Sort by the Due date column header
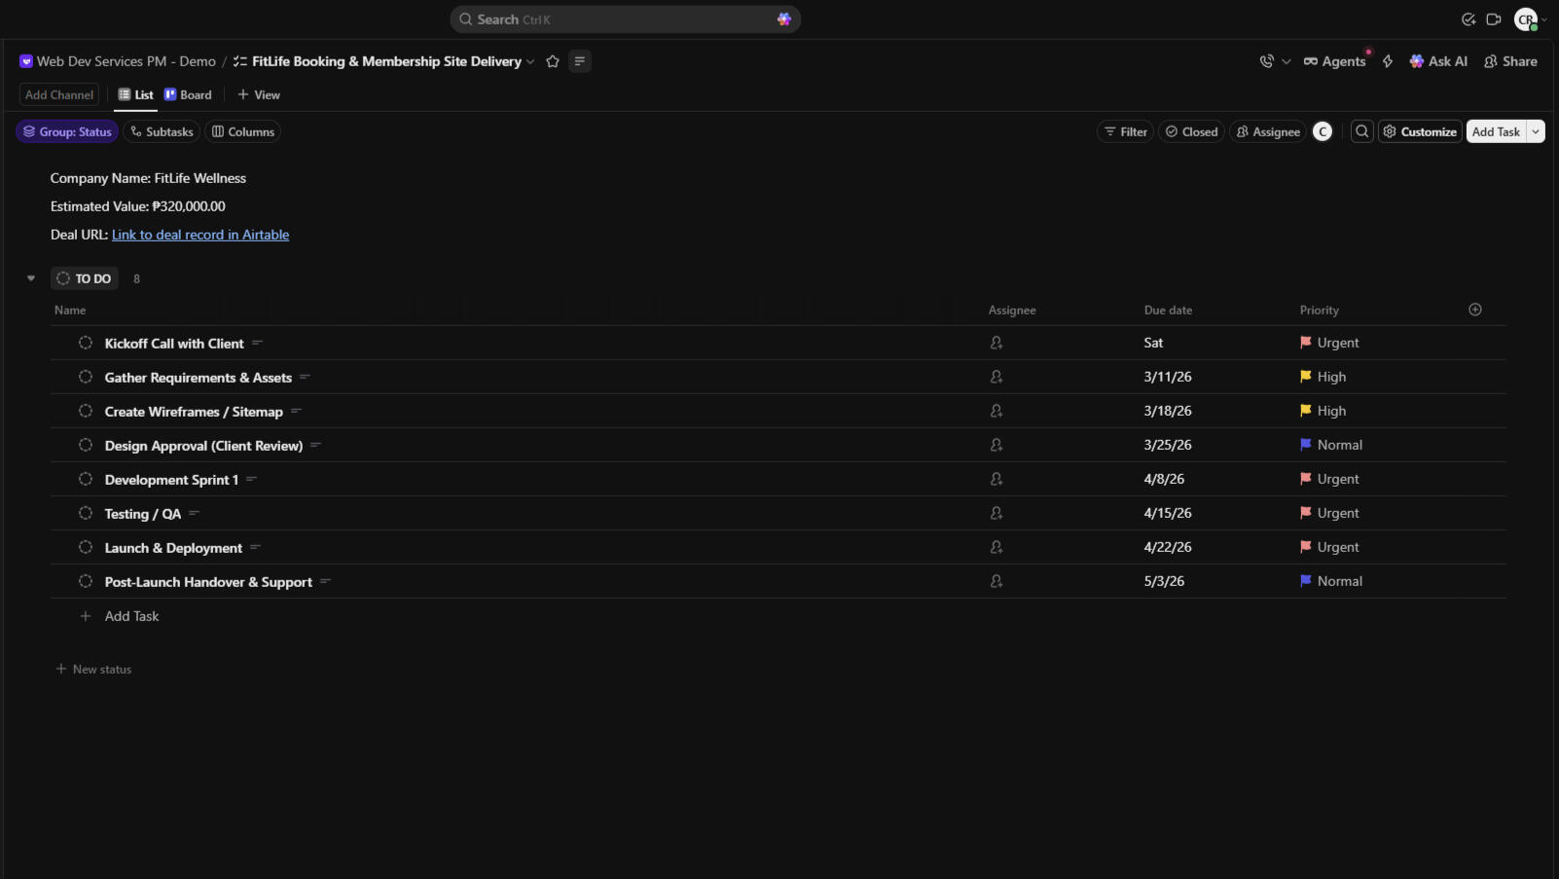 [x=1168, y=310]
